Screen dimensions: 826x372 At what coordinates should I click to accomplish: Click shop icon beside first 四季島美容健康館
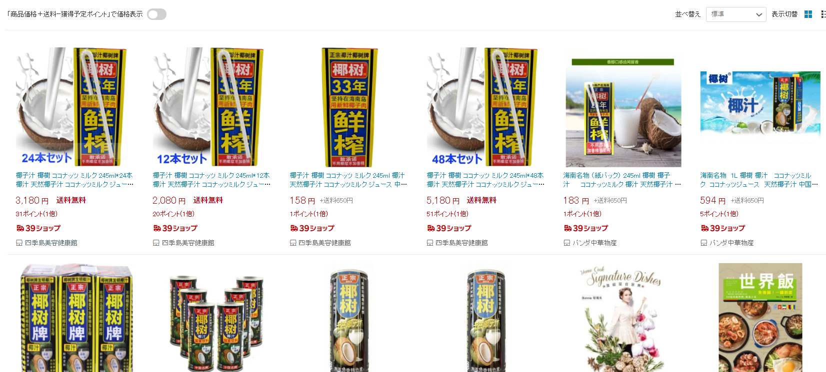19,243
